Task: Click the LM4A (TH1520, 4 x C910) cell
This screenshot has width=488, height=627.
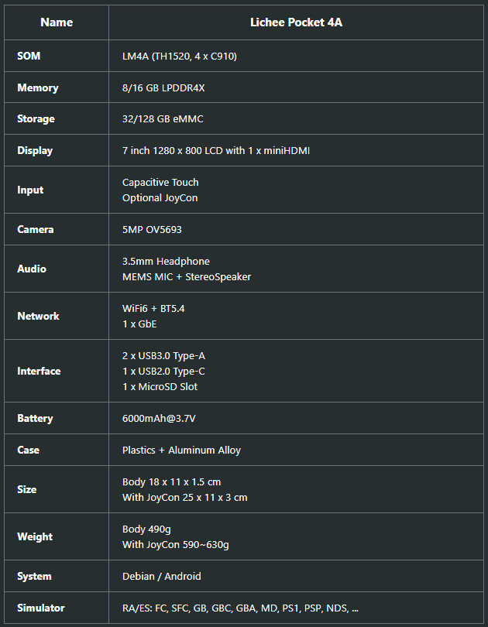Action: click(184, 56)
